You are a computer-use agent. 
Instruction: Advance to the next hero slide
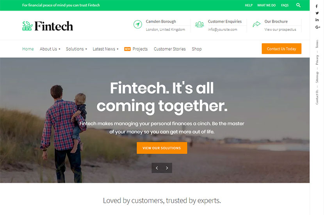pyautogui.click(x=167, y=168)
